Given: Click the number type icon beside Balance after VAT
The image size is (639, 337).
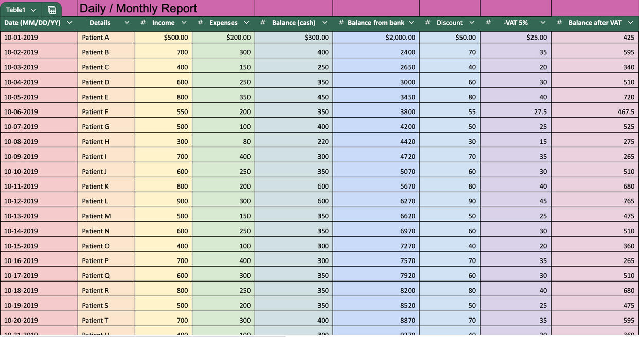Looking at the screenshot, I should (x=559, y=23).
